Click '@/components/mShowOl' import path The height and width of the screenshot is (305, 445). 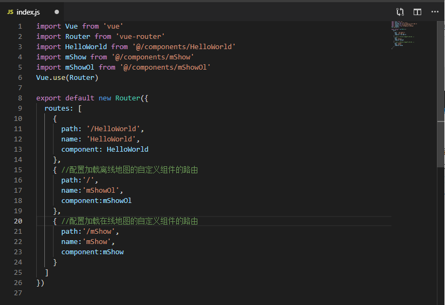point(165,67)
